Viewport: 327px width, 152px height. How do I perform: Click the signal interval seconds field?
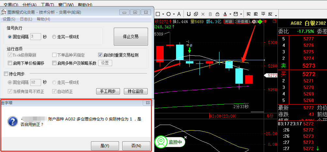point(36,37)
